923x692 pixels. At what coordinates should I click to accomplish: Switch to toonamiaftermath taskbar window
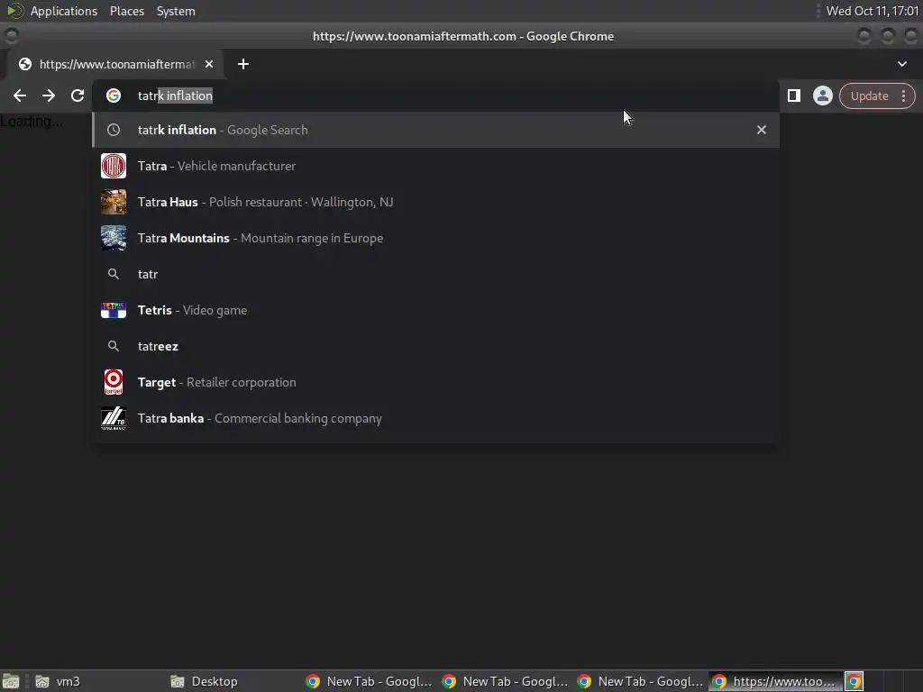(x=775, y=681)
